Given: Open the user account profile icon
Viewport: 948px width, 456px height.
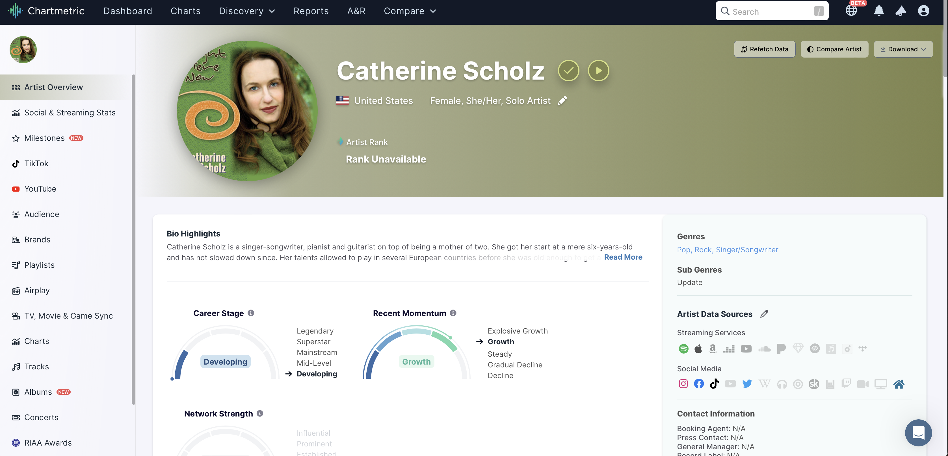Looking at the screenshot, I should [x=923, y=11].
